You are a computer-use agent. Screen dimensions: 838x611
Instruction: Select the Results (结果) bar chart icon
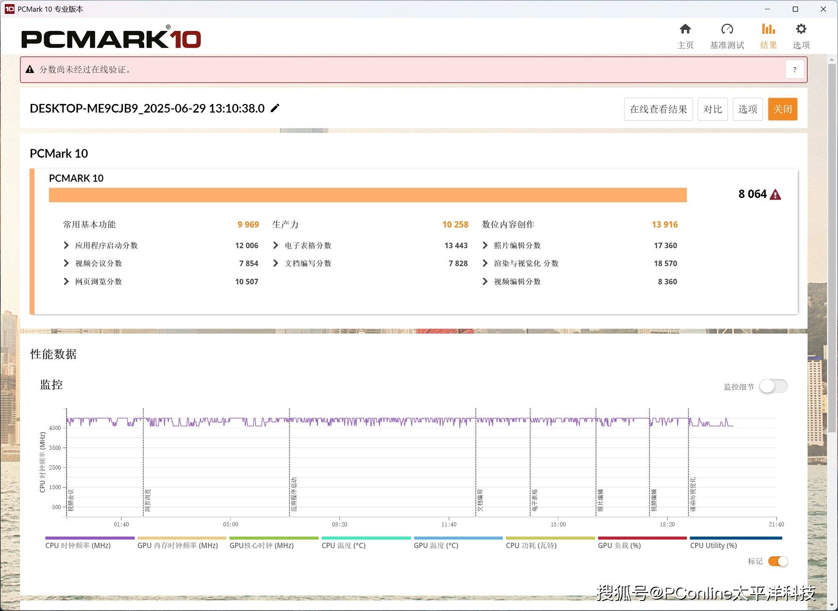pyautogui.click(x=768, y=29)
